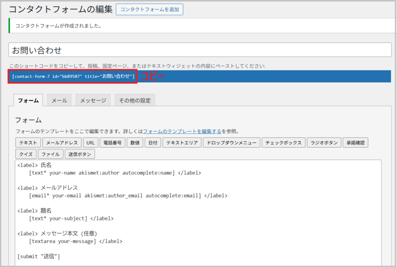Click the コンタクトフォームを追加 button
This screenshot has width=397, height=267.
(149, 10)
